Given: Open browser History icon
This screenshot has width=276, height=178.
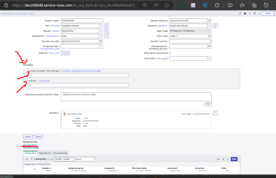Looking at the screenshot, I should point(266,5).
